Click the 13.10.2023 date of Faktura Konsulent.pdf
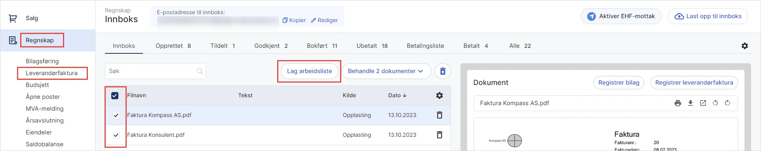The height and width of the screenshot is (151, 761). click(x=402, y=135)
